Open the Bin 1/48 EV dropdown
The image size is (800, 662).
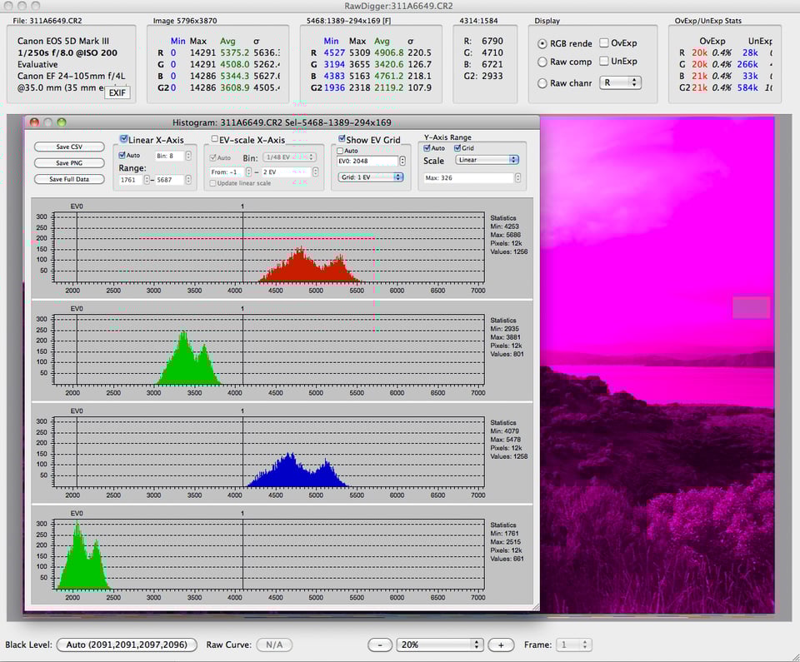(289, 157)
